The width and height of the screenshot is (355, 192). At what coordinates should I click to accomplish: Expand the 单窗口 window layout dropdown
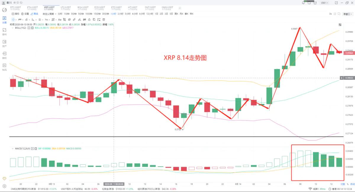point(346,14)
